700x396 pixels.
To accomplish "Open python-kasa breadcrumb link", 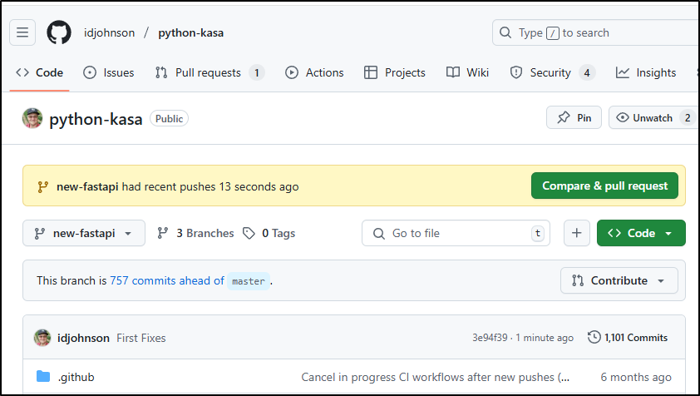I will [190, 32].
